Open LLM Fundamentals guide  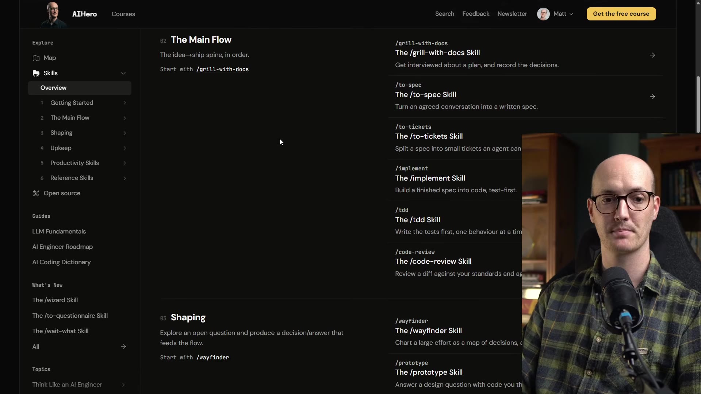59,231
